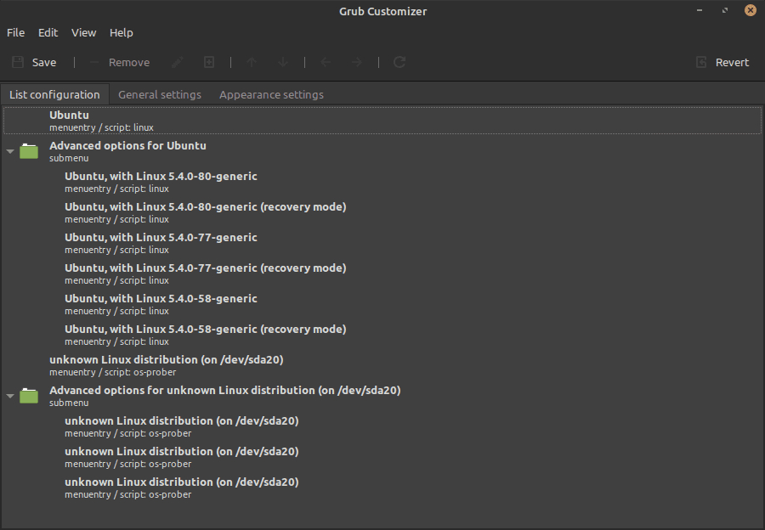Click folder icon of Advanced options for Ubuntu

point(29,151)
